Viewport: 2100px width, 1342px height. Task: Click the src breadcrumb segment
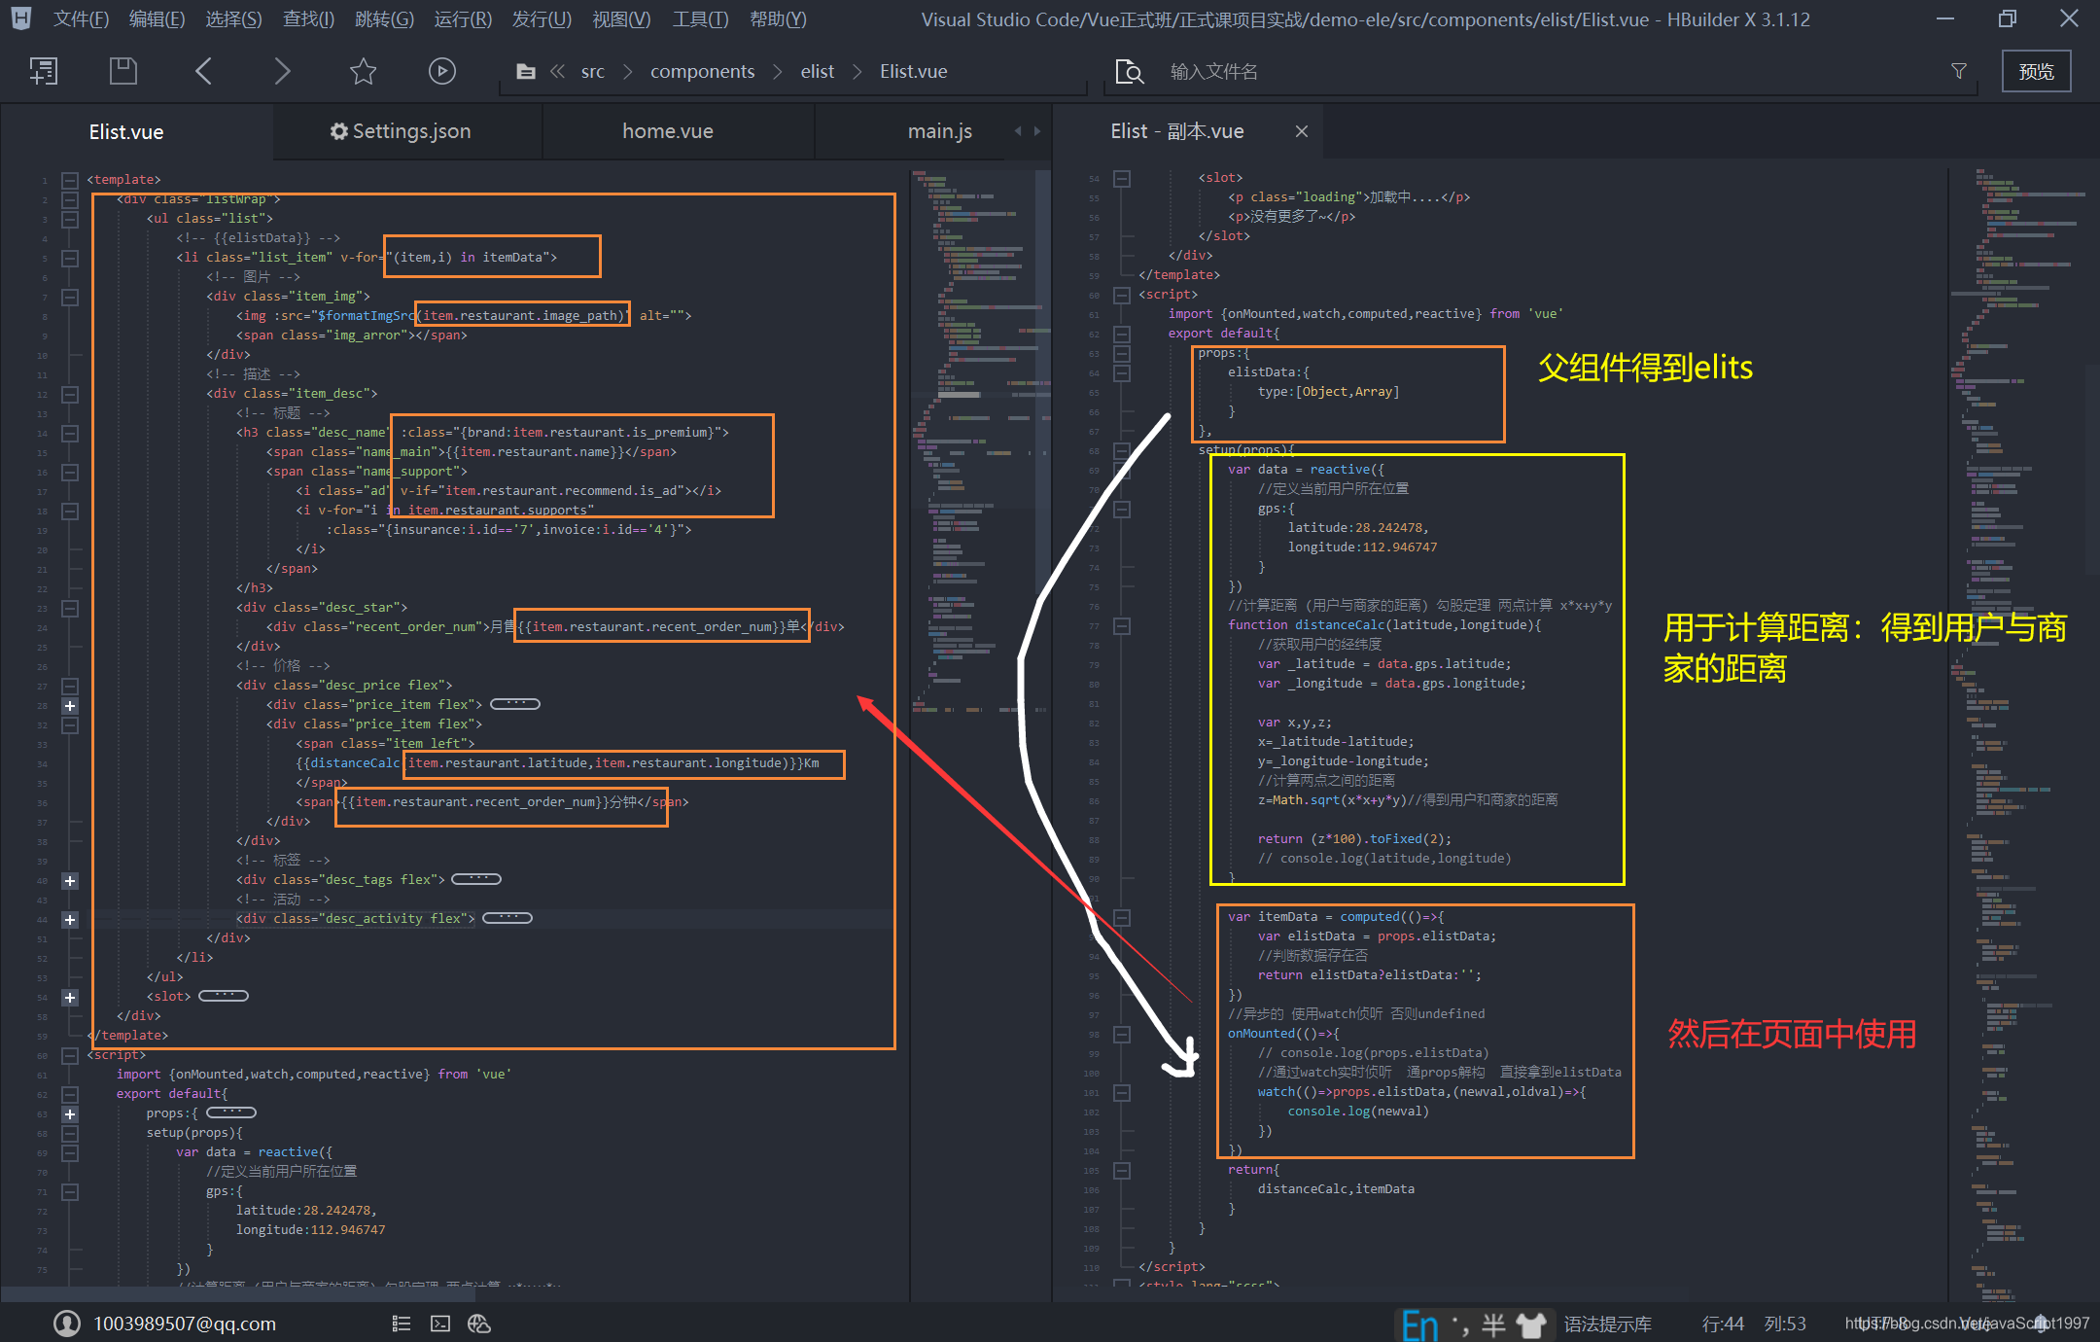pyautogui.click(x=593, y=71)
